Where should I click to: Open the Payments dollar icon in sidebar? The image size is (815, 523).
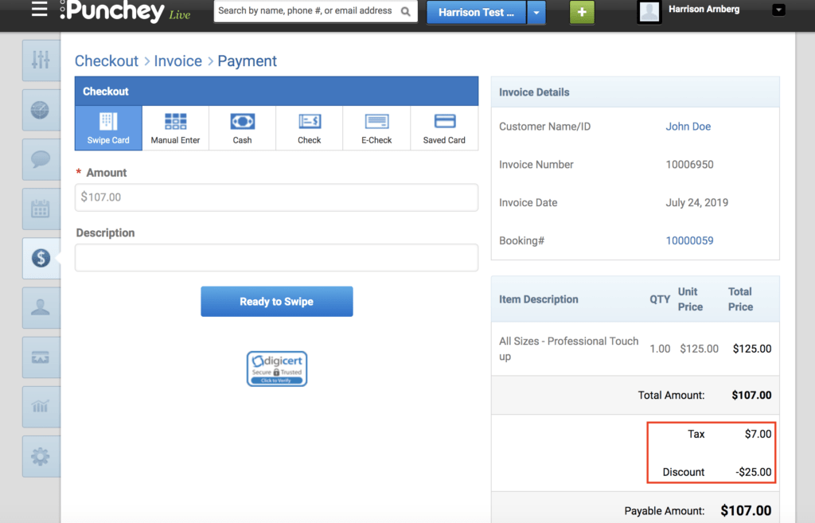pos(41,258)
